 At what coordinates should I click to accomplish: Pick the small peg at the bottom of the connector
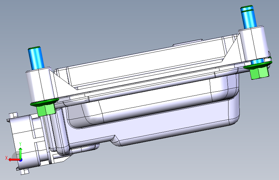click(x=24, y=172)
